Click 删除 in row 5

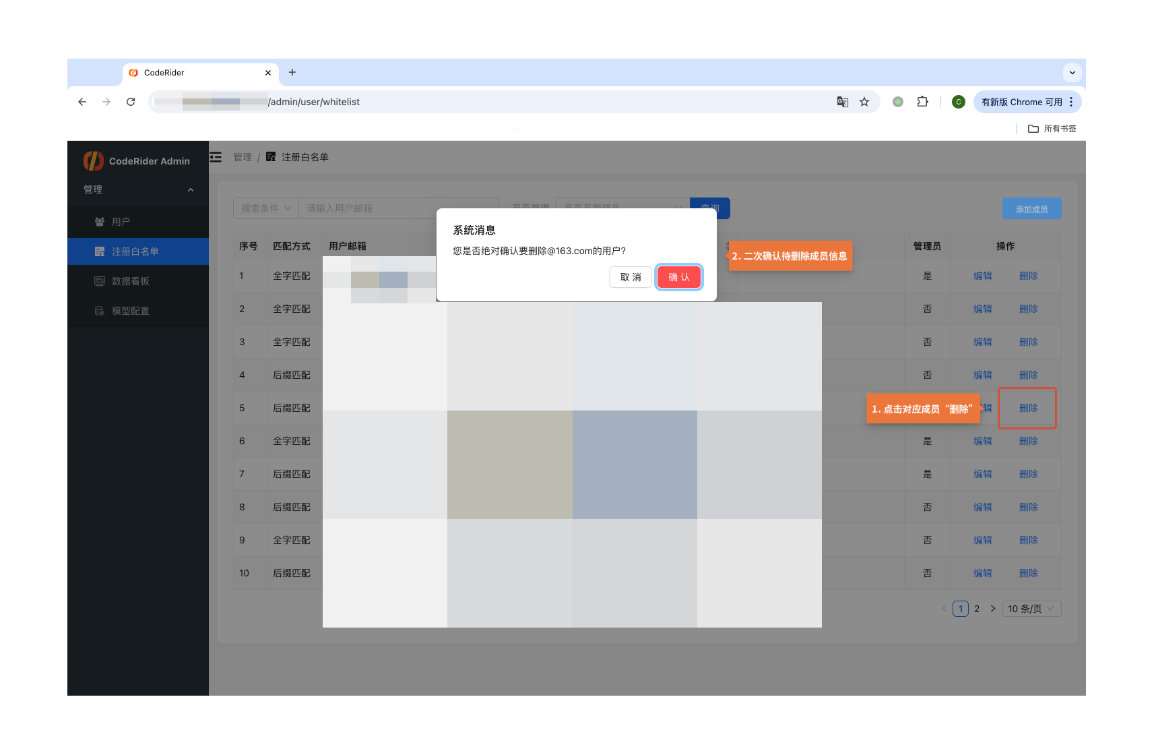point(1029,408)
